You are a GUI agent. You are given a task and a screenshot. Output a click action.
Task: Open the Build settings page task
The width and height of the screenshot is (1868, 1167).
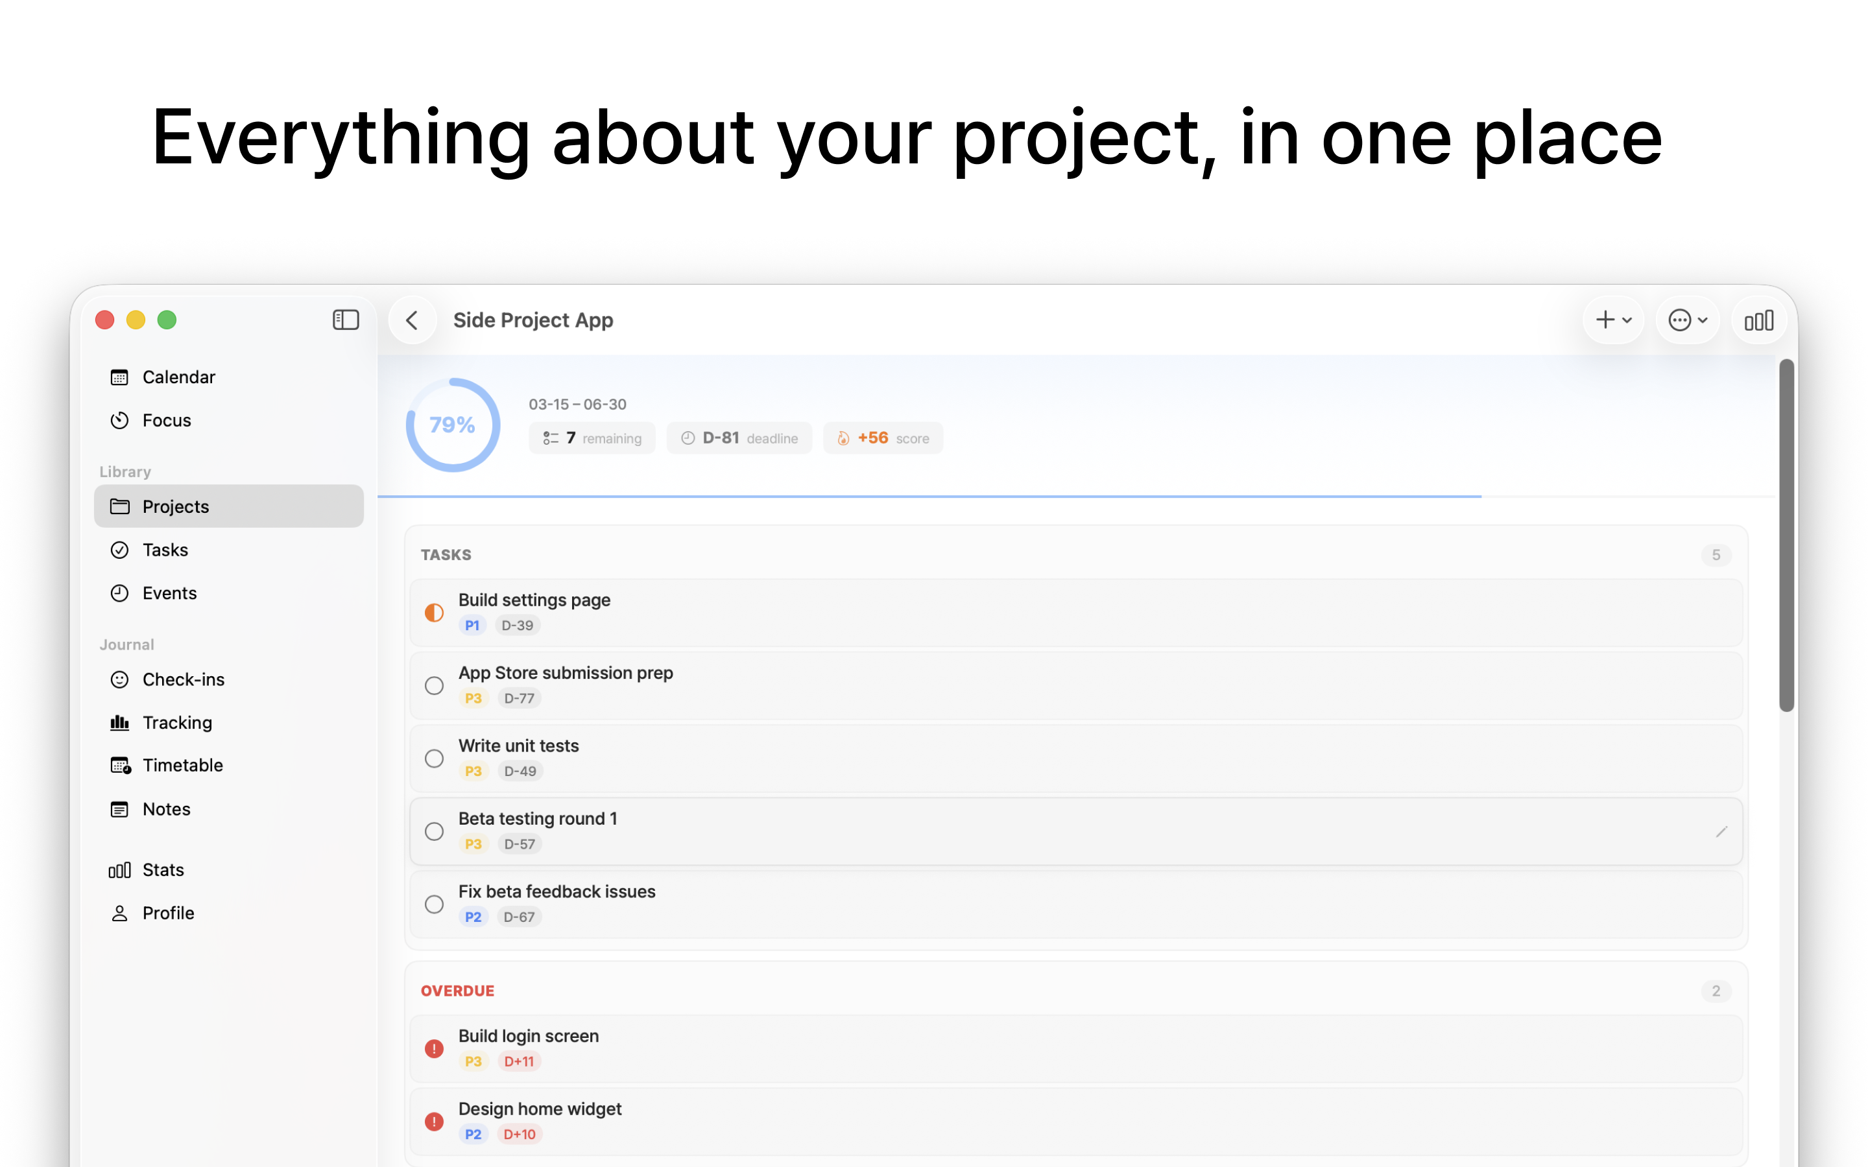click(1076, 613)
